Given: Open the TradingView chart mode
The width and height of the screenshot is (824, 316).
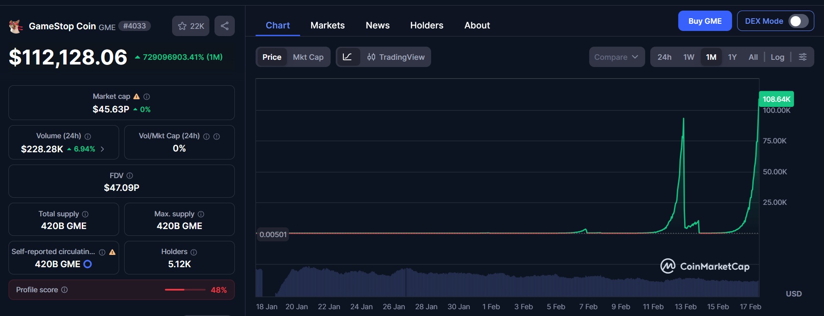Looking at the screenshot, I should tap(396, 57).
